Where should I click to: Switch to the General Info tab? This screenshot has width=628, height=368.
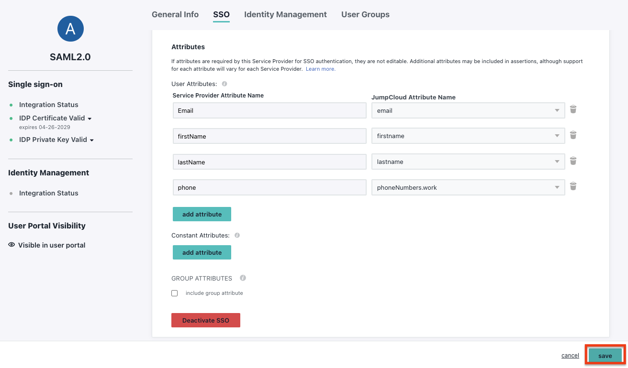coord(175,14)
